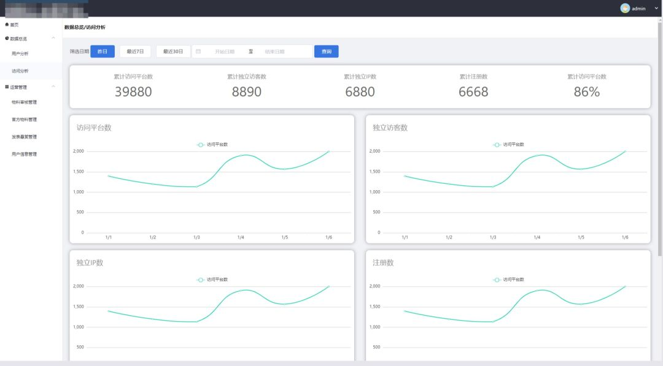Click the 结束日期 end date field
663x366 pixels.
coord(275,51)
